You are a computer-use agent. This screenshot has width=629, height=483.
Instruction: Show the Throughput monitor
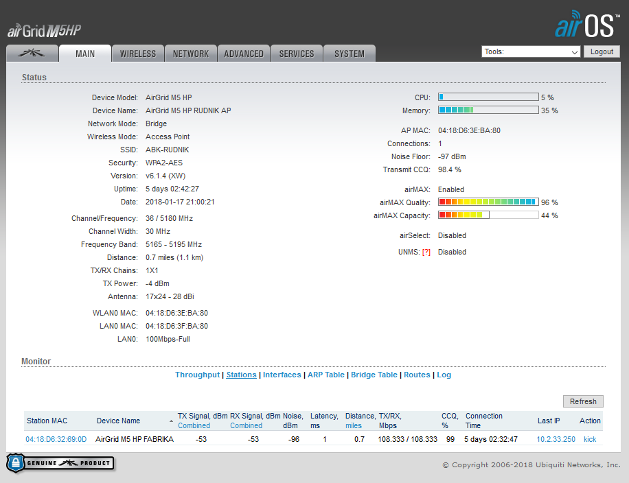tap(197, 375)
